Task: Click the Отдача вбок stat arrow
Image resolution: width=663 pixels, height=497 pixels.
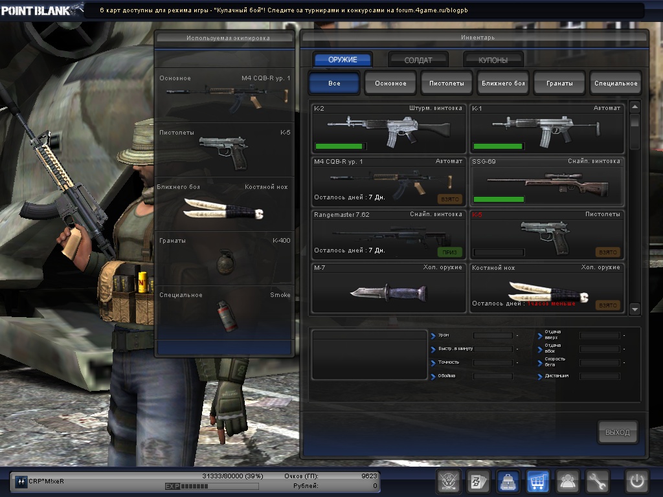Action: tap(540, 349)
